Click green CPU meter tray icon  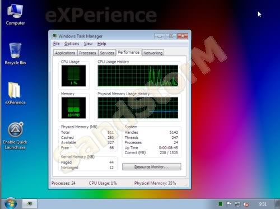(221, 204)
